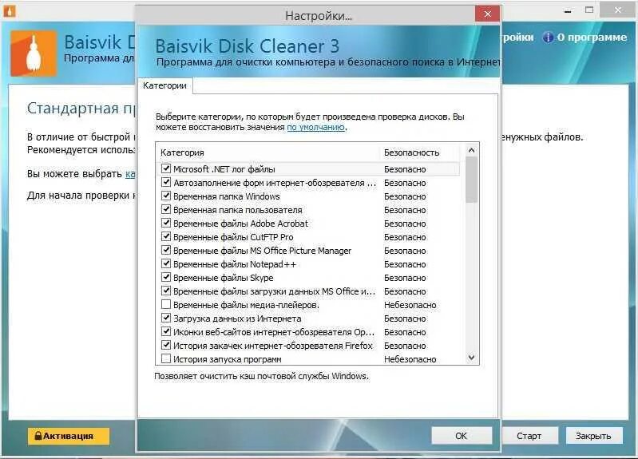Select row Microsoft .NET лог файлы text
The image size is (638, 459).
coord(224,169)
